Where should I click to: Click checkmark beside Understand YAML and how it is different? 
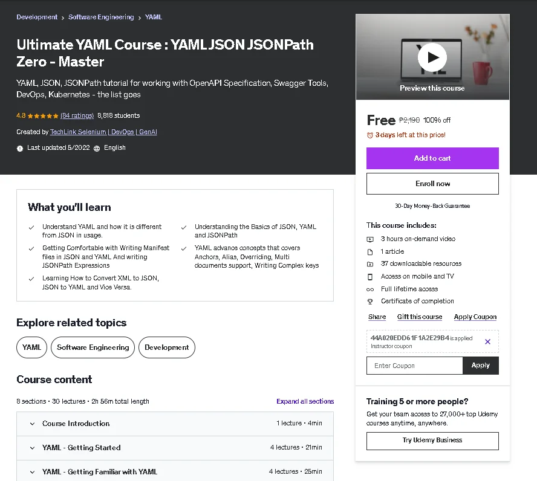31,227
